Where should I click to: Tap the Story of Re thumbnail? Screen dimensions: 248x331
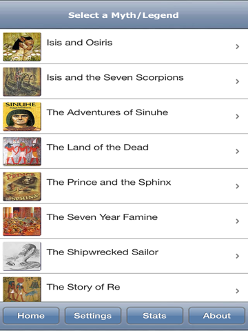pos(22,290)
